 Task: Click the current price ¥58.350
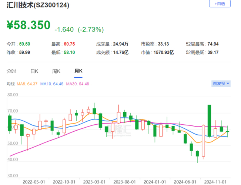pyautogui.click(x=29, y=25)
